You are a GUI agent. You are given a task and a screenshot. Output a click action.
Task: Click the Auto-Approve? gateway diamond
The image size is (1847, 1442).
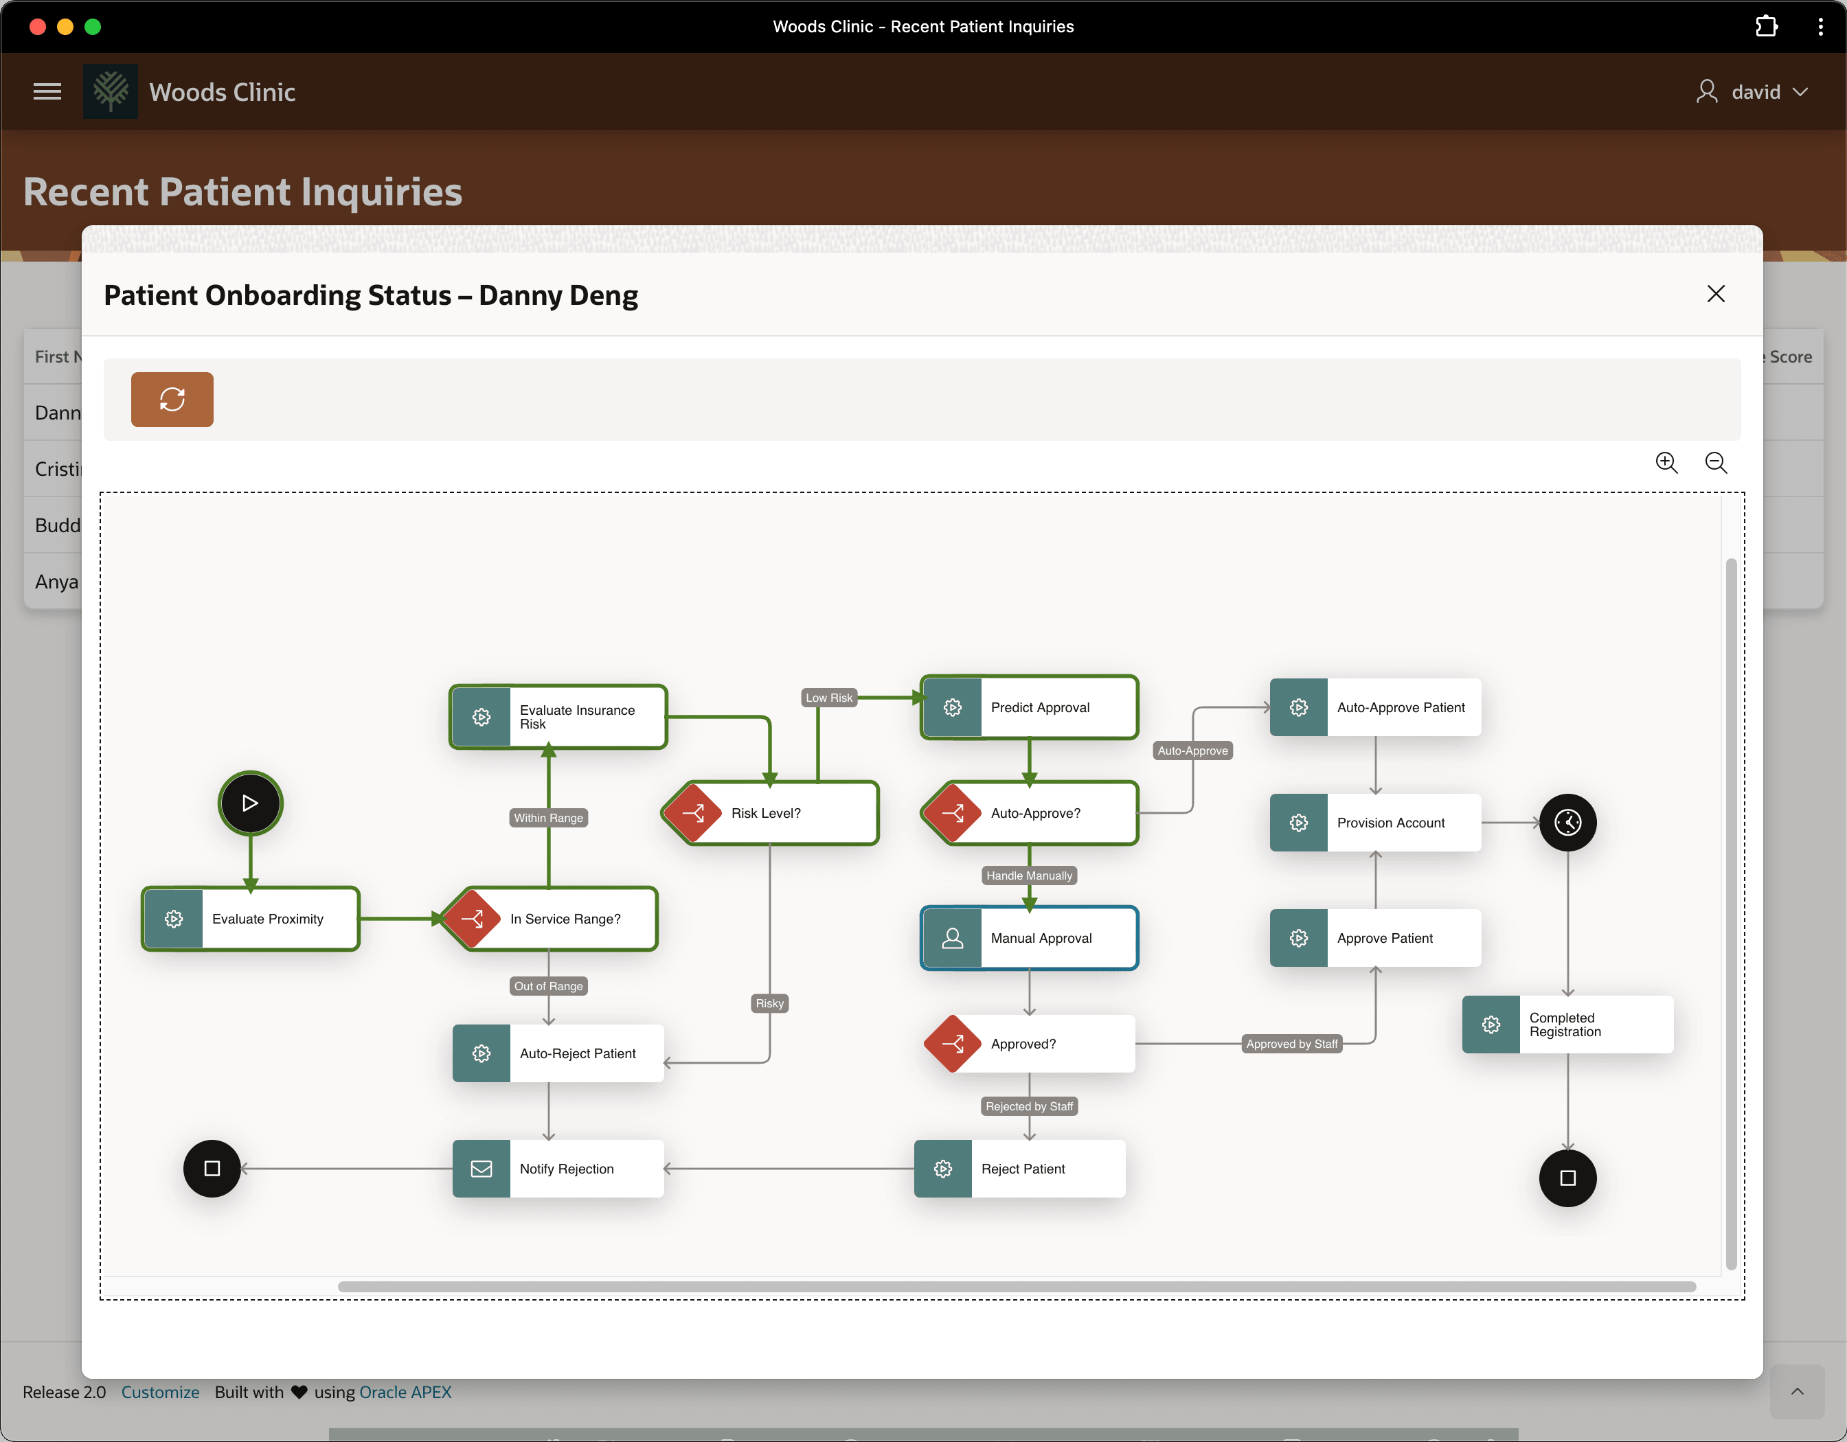point(953,813)
